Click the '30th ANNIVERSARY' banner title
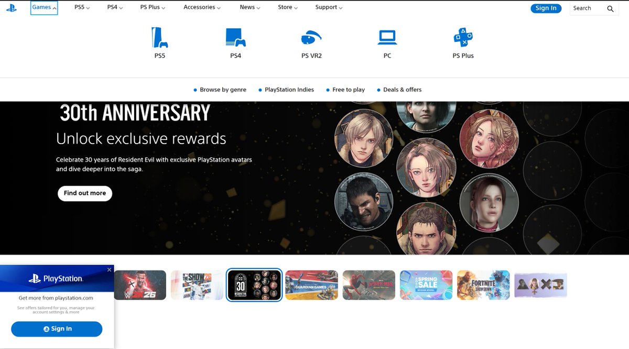 135,113
